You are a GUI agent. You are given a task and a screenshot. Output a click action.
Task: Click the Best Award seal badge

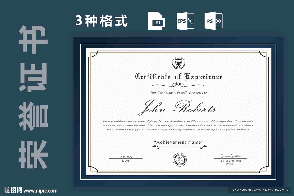pos(180,160)
